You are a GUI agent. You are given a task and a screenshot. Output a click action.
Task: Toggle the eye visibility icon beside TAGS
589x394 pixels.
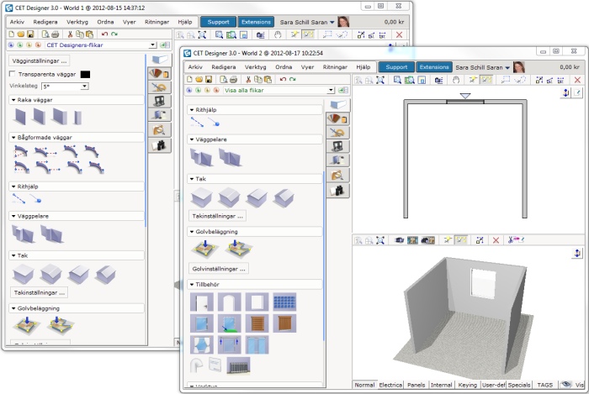[x=565, y=385]
